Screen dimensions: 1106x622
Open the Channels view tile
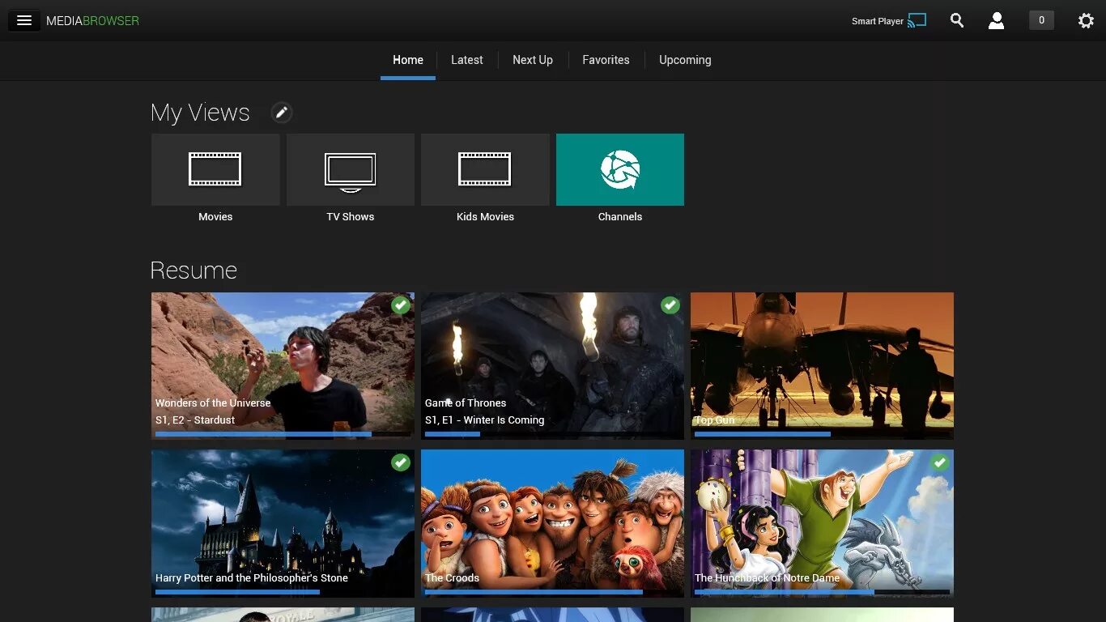click(x=620, y=169)
